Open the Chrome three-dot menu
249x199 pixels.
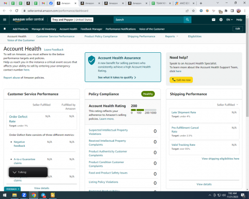point(245,10)
